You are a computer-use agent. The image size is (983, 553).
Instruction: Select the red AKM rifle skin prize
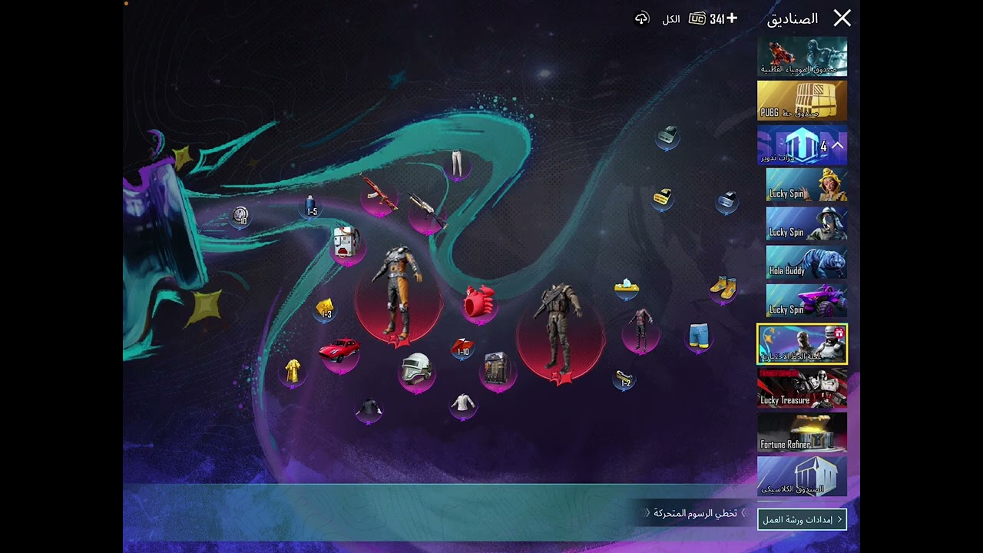point(379,196)
